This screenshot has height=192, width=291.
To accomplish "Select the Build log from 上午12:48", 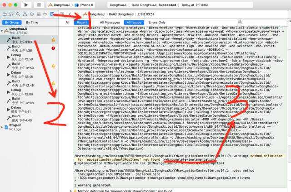I will [x=29, y=83].
